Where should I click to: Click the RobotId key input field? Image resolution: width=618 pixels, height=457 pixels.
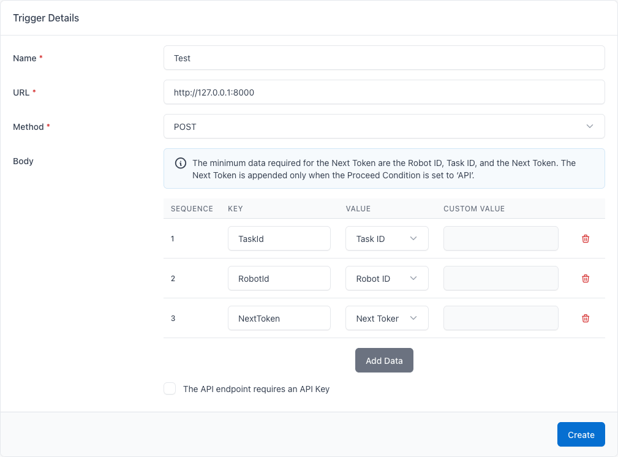279,278
